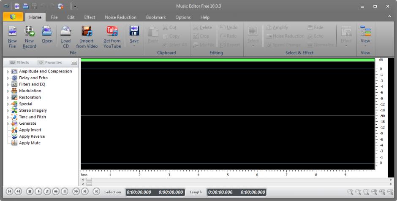Click the grayed-out Undo button
397x201 pixels.
pos(228,27)
